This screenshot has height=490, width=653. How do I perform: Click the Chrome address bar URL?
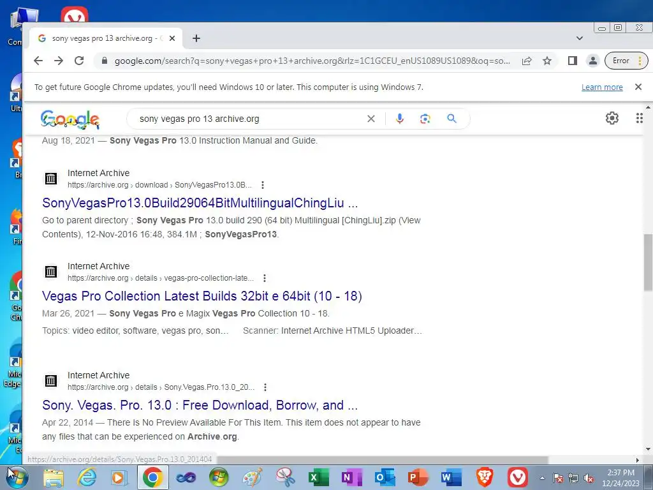(312, 61)
